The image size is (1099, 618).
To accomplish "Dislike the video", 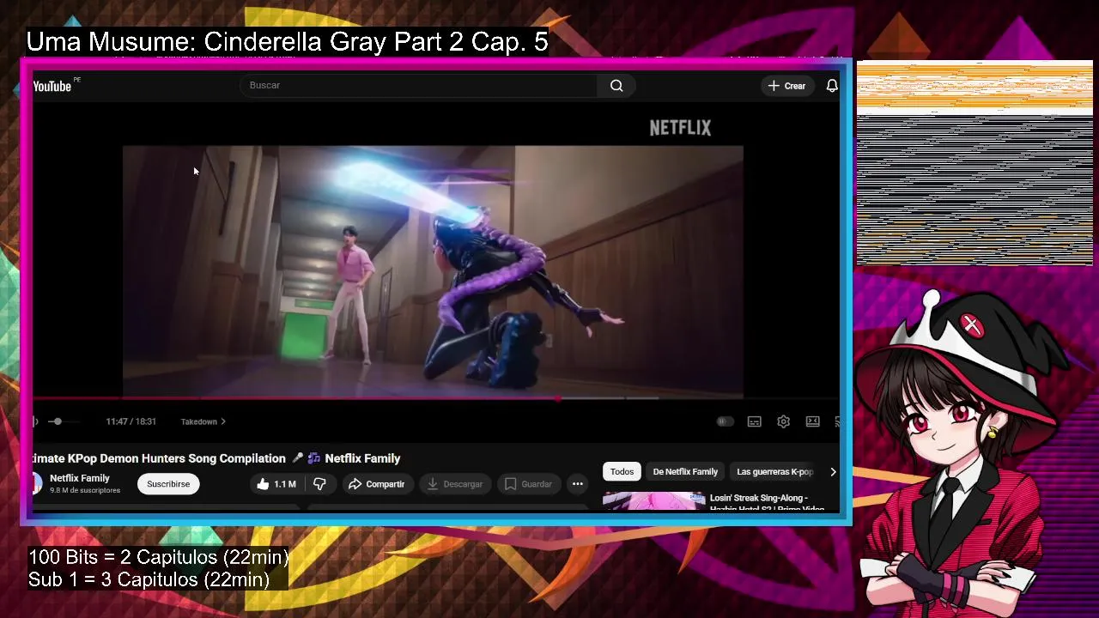I will tap(319, 484).
